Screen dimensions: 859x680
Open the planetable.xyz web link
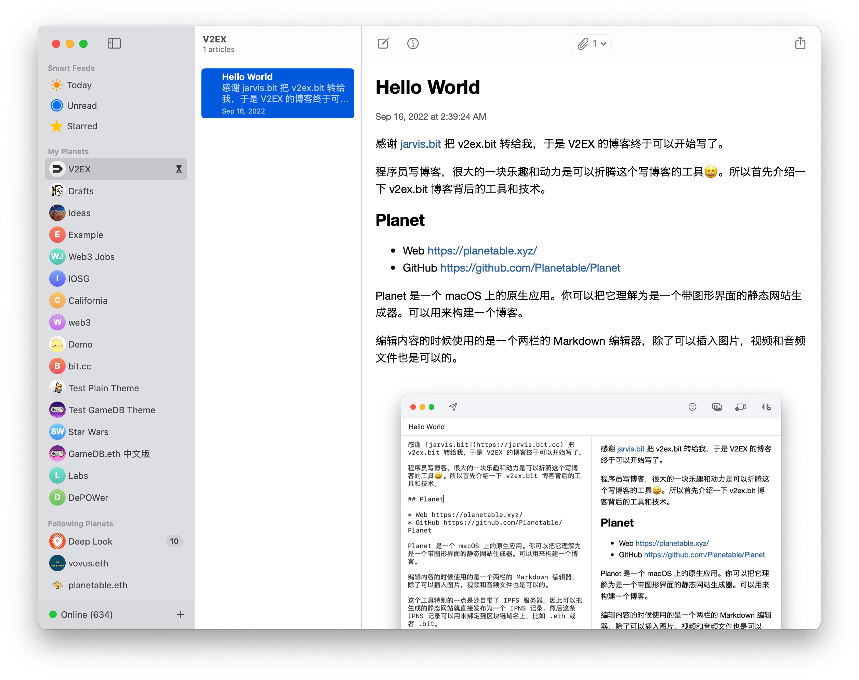click(481, 251)
